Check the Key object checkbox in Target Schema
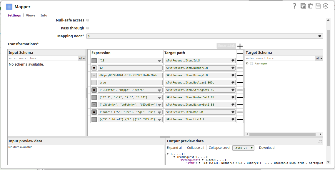Screen dimensions: 335x170 tap(251, 64)
